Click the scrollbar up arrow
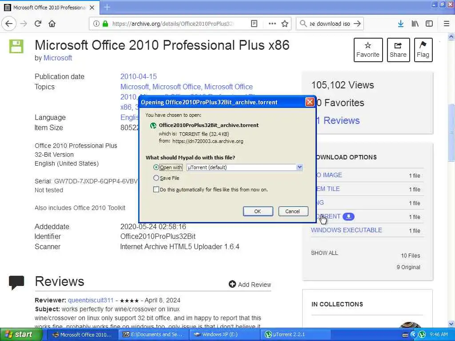 (x=451, y=36)
